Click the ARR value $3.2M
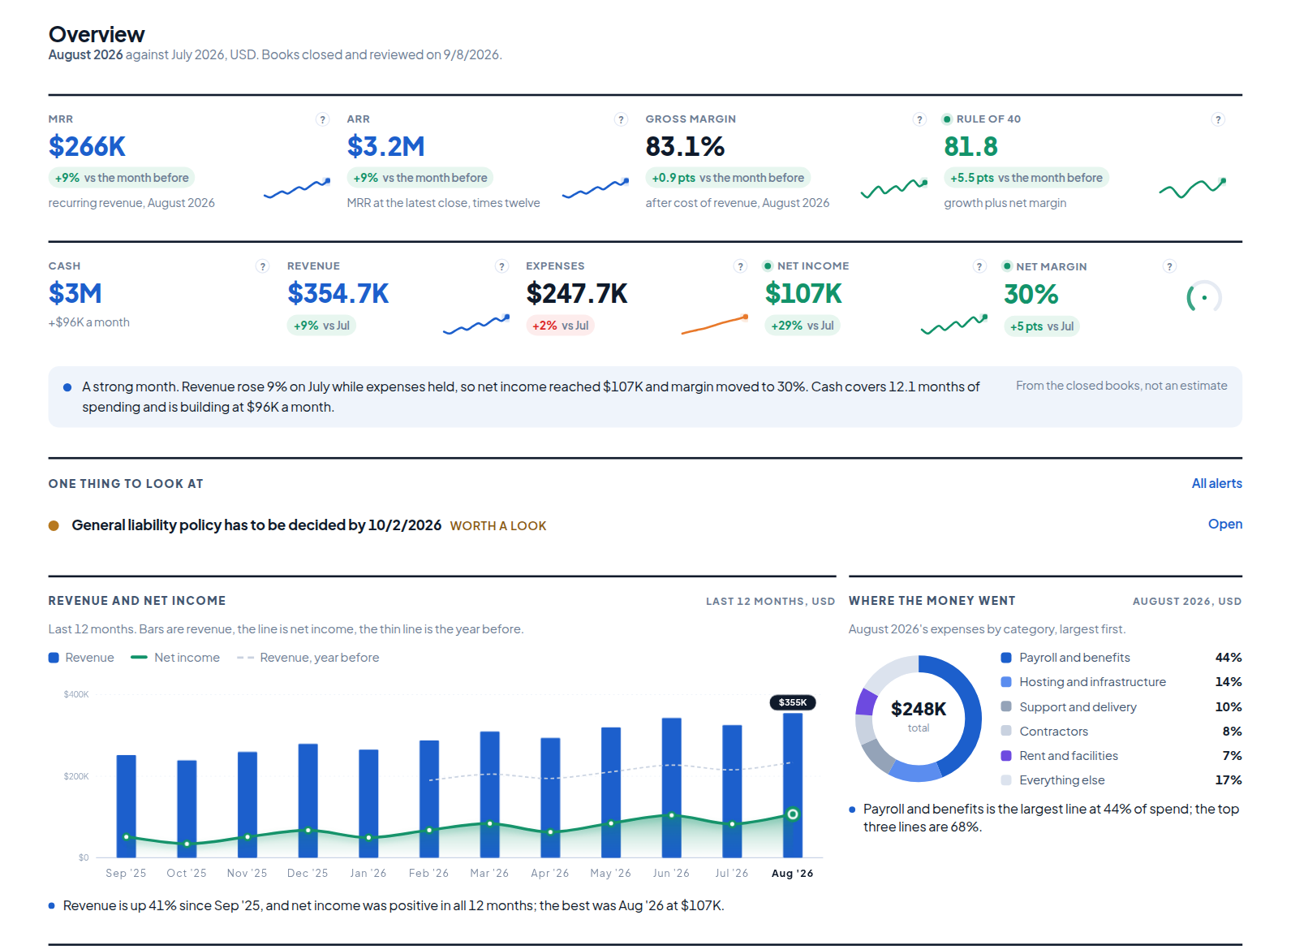Image resolution: width=1291 pixels, height=950 pixels. pyautogui.click(x=386, y=146)
